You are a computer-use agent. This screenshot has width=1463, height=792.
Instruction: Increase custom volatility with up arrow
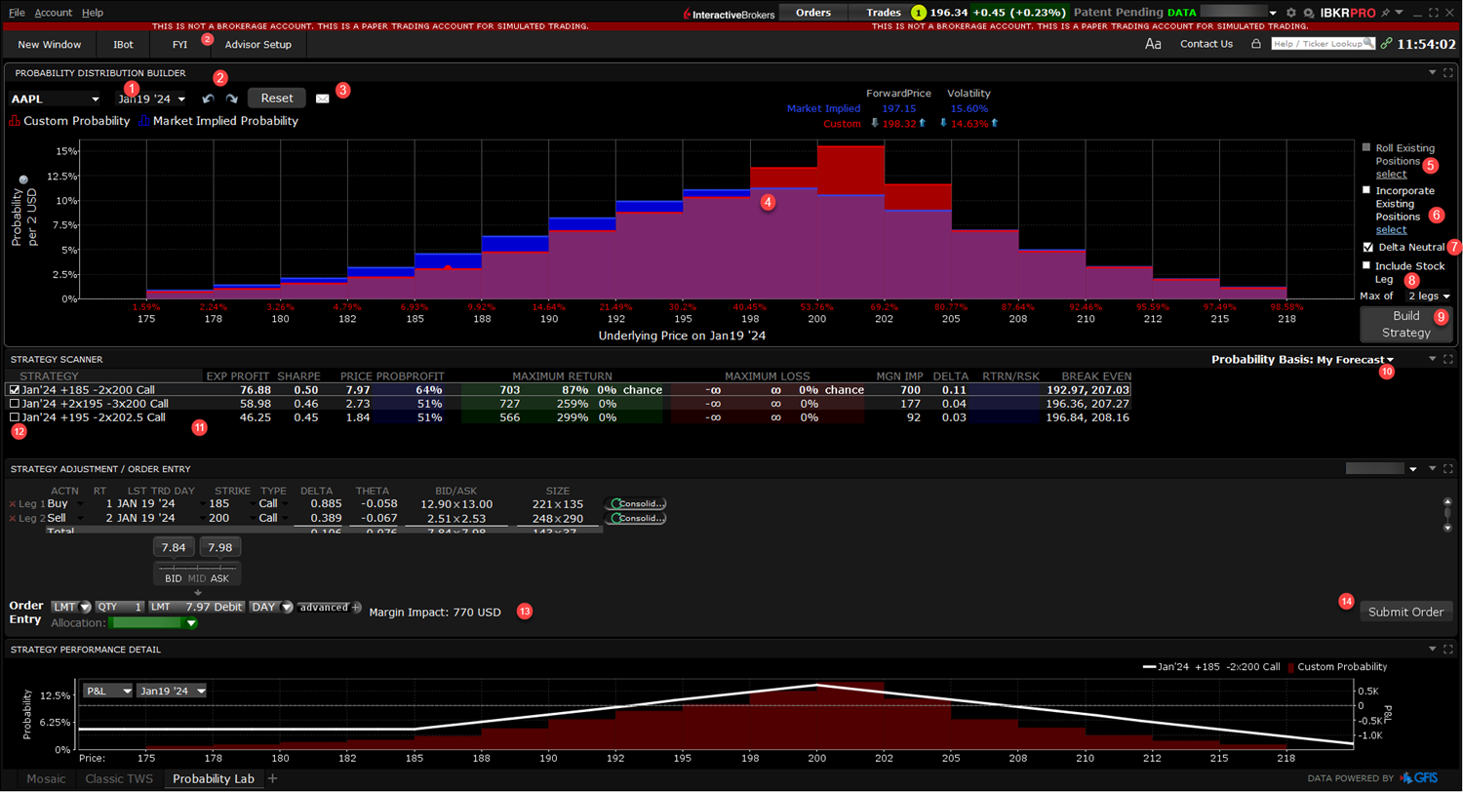tap(995, 124)
